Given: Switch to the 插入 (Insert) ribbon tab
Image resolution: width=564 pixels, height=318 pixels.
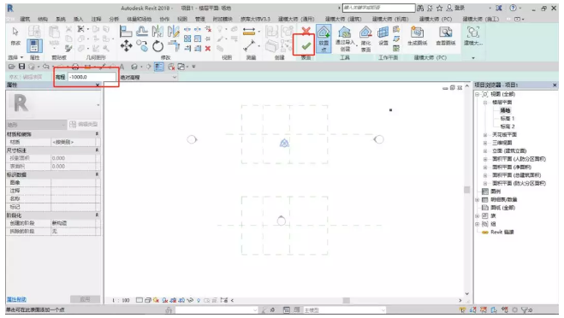Looking at the screenshot, I should [x=78, y=19].
